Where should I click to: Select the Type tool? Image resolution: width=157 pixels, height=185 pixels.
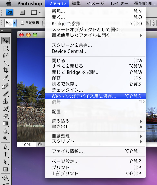tap(5, 154)
